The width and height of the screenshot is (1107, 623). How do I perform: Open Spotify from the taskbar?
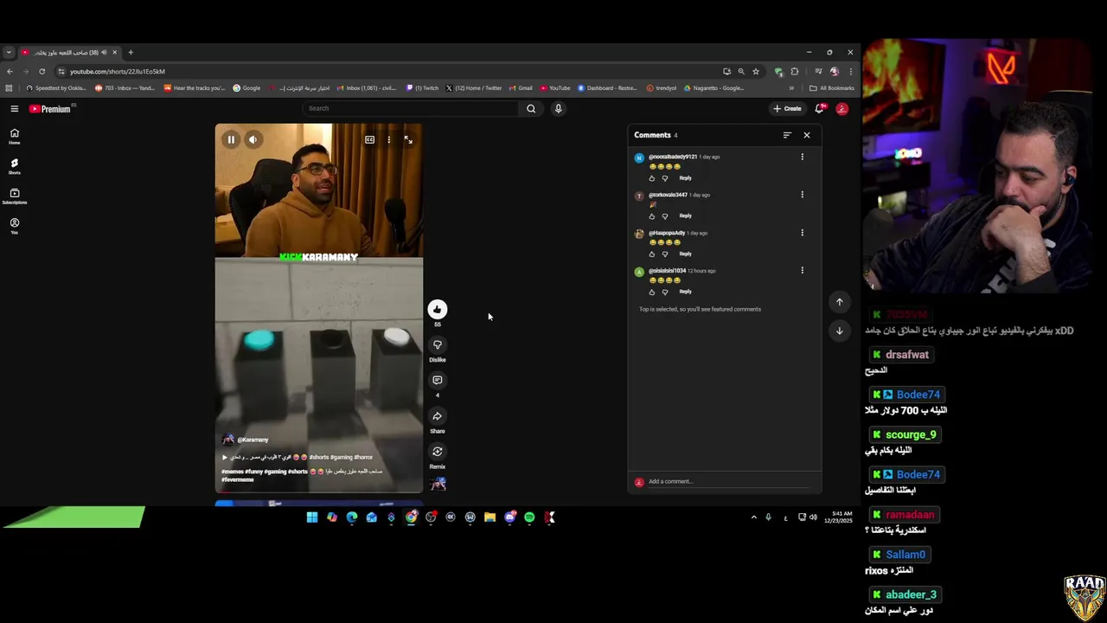pos(530,517)
